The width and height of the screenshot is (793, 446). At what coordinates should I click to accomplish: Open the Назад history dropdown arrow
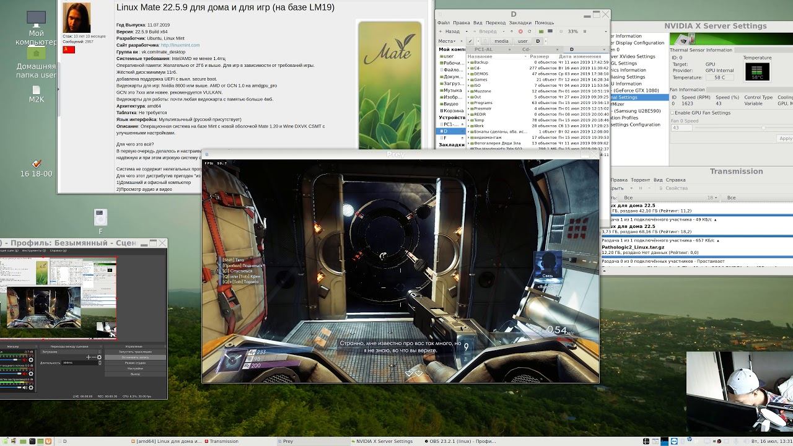point(467,32)
